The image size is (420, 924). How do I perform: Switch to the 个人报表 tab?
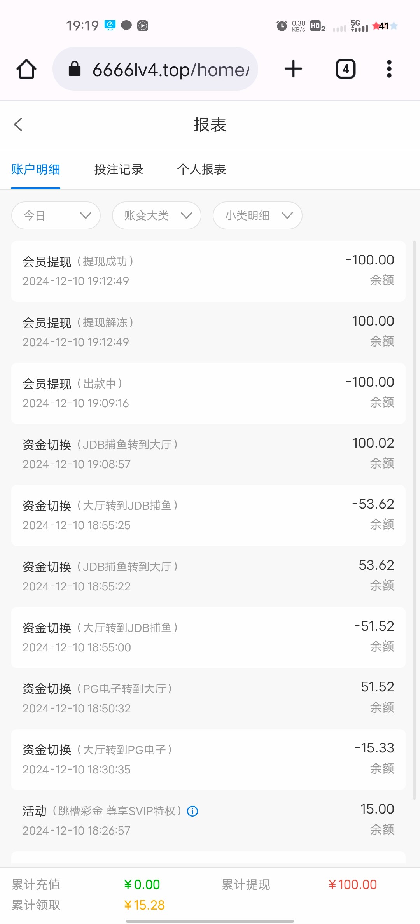(x=201, y=170)
